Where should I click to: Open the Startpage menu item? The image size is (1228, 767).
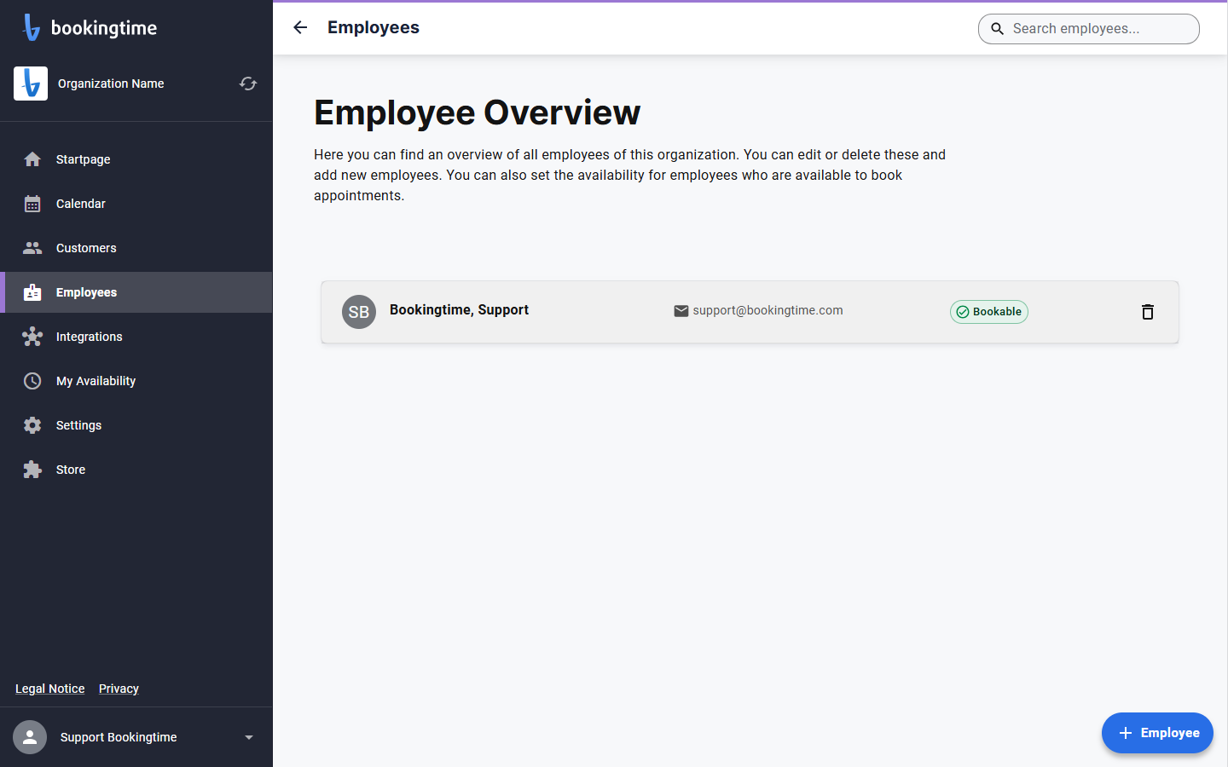(136, 159)
